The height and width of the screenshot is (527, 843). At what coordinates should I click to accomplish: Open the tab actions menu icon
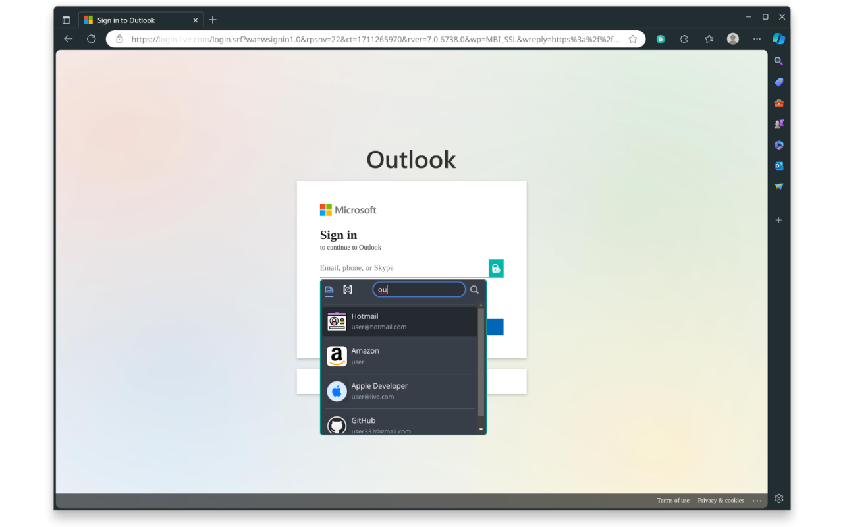click(x=67, y=20)
